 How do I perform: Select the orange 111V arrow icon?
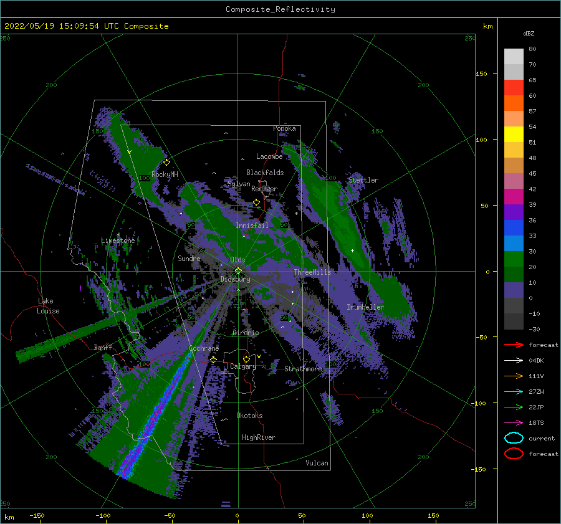pyautogui.click(x=514, y=376)
